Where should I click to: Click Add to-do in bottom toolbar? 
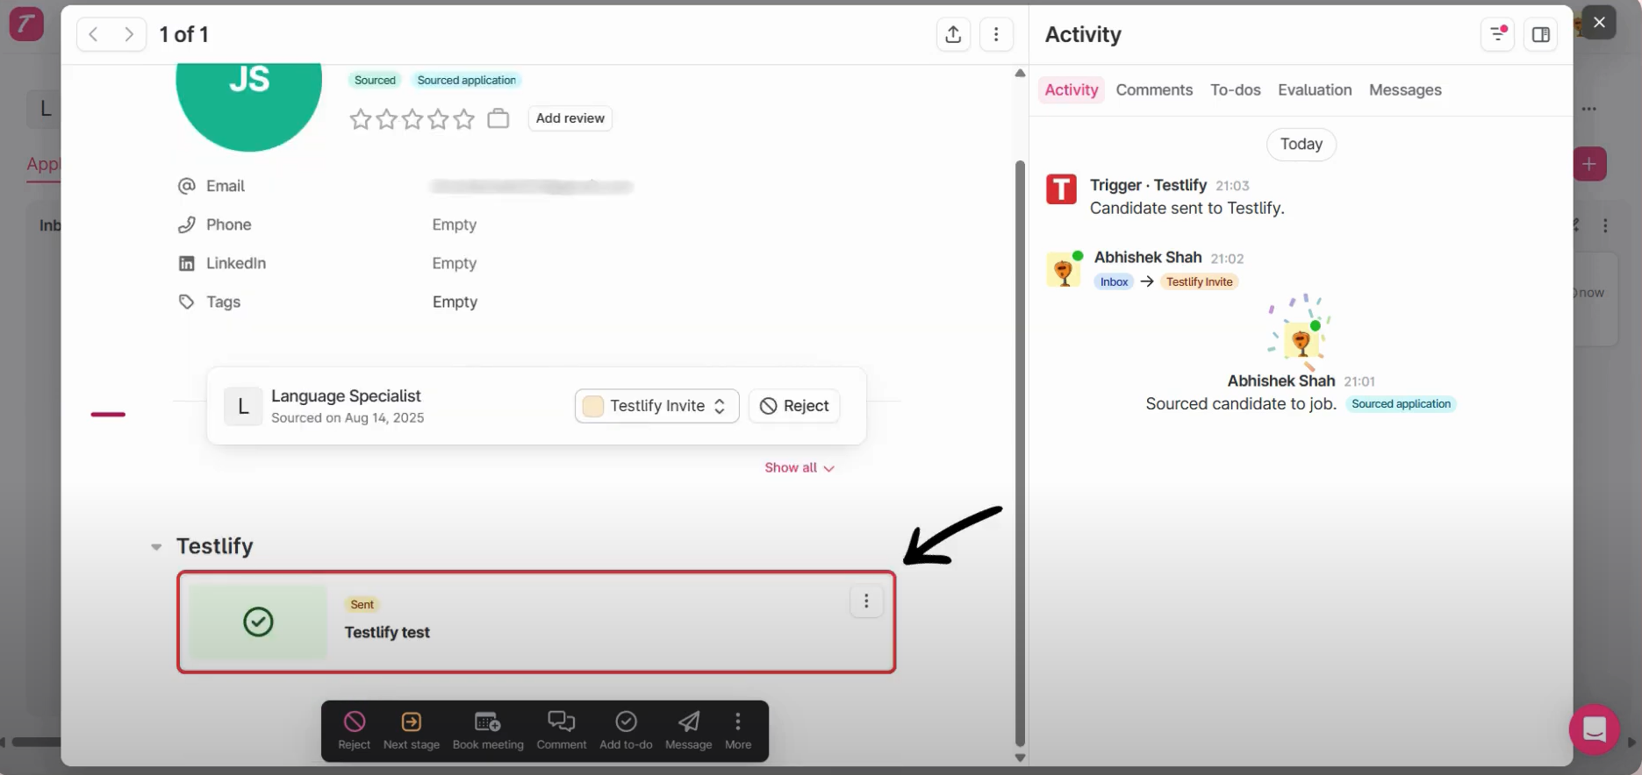click(x=626, y=730)
